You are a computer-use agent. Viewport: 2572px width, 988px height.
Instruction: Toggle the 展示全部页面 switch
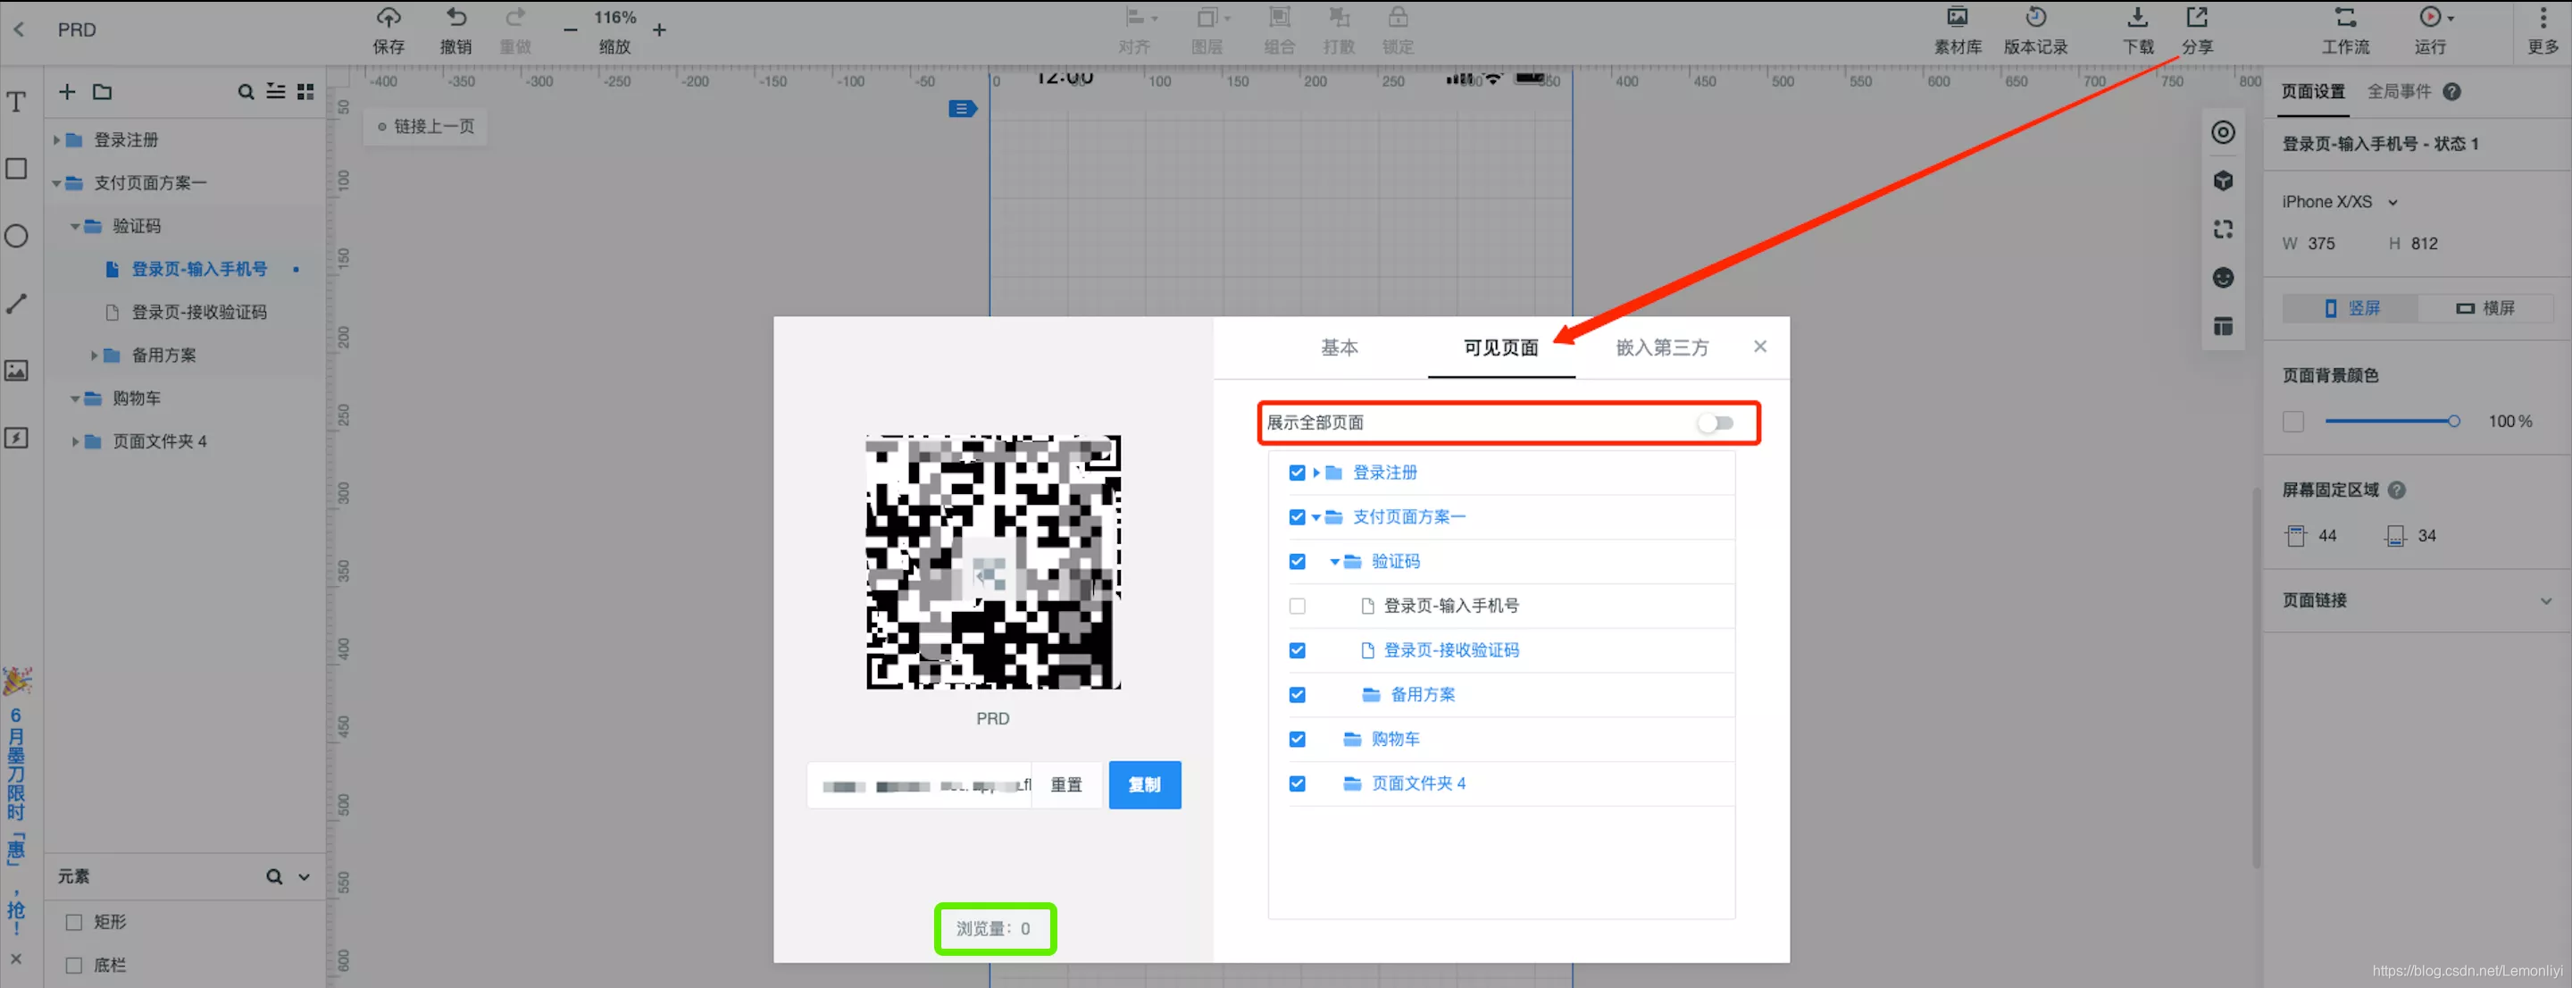pos(1716,423)
